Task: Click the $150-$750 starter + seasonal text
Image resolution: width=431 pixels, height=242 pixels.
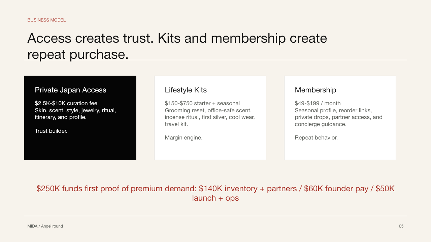Action: (202, 103)
